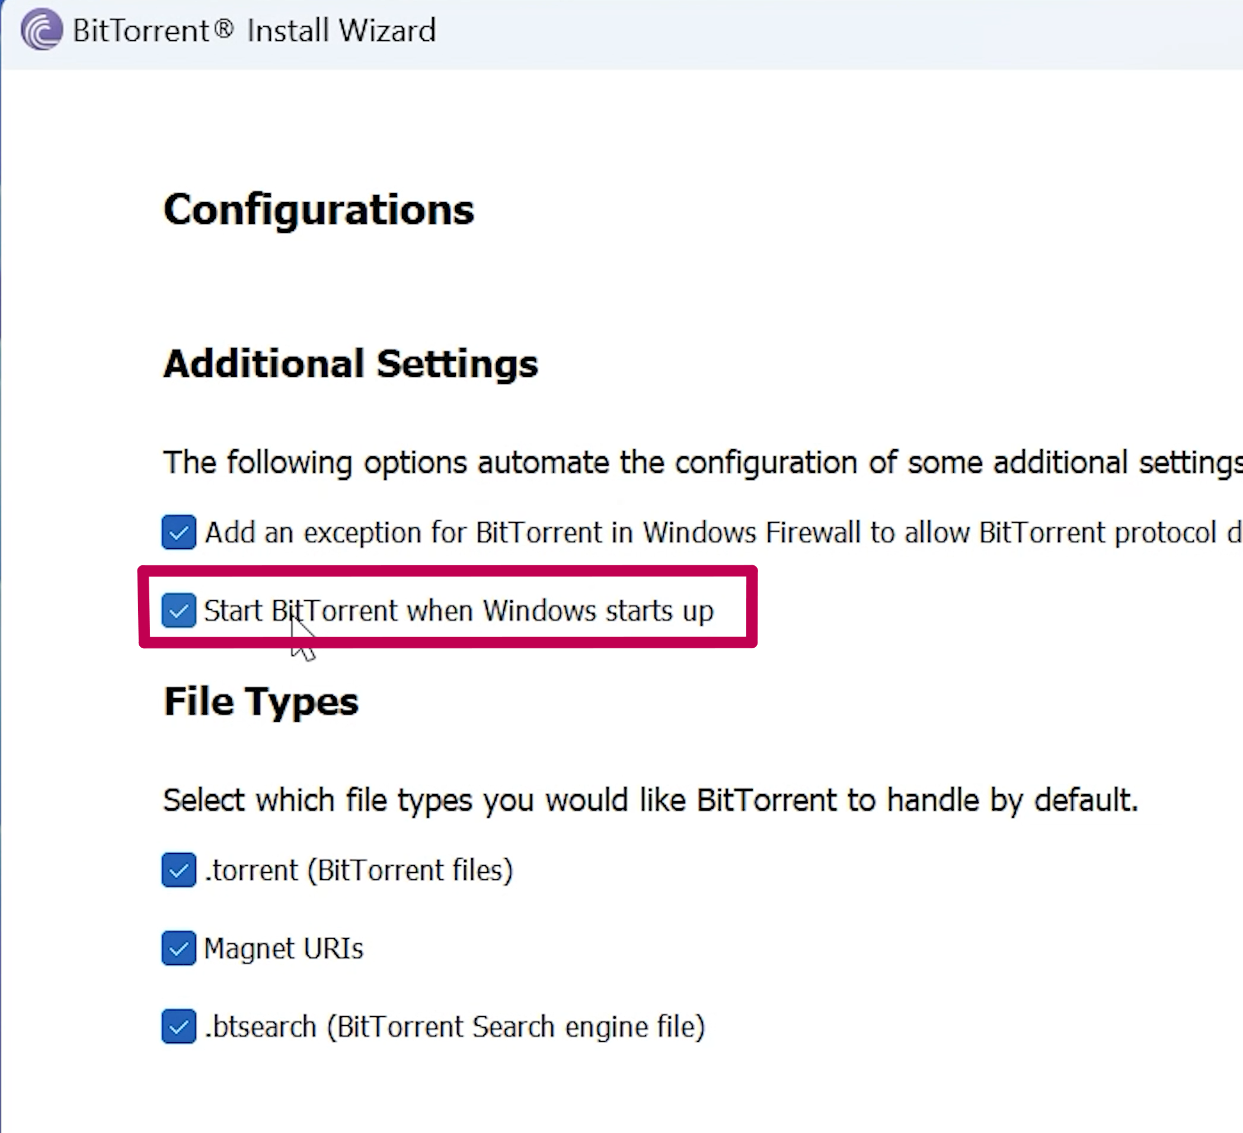
Task: Click 'Install Wizard' text in the title bar
Action: click(x=341, y=30)
